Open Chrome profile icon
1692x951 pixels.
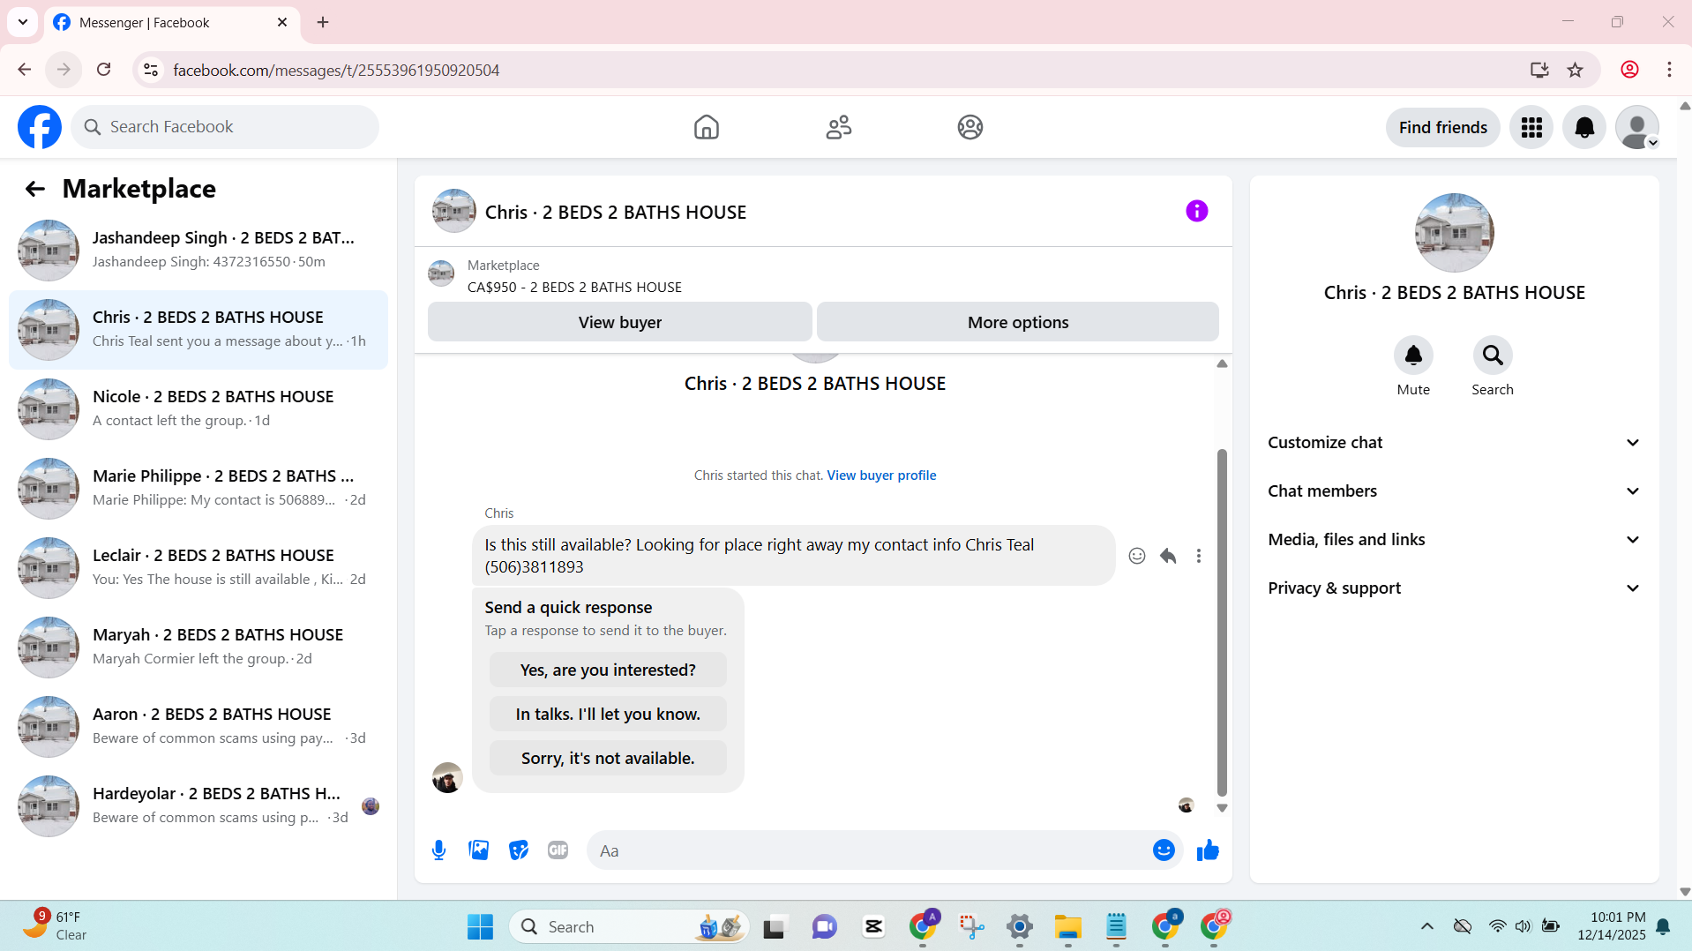click(1629, 70)
